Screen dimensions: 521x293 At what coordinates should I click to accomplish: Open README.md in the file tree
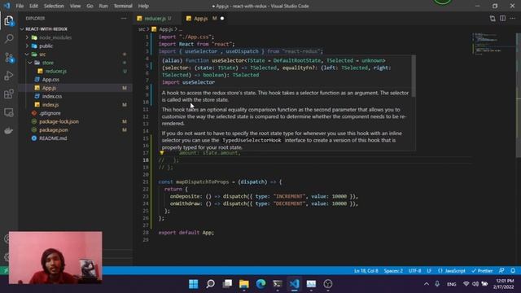click(53, 138)
